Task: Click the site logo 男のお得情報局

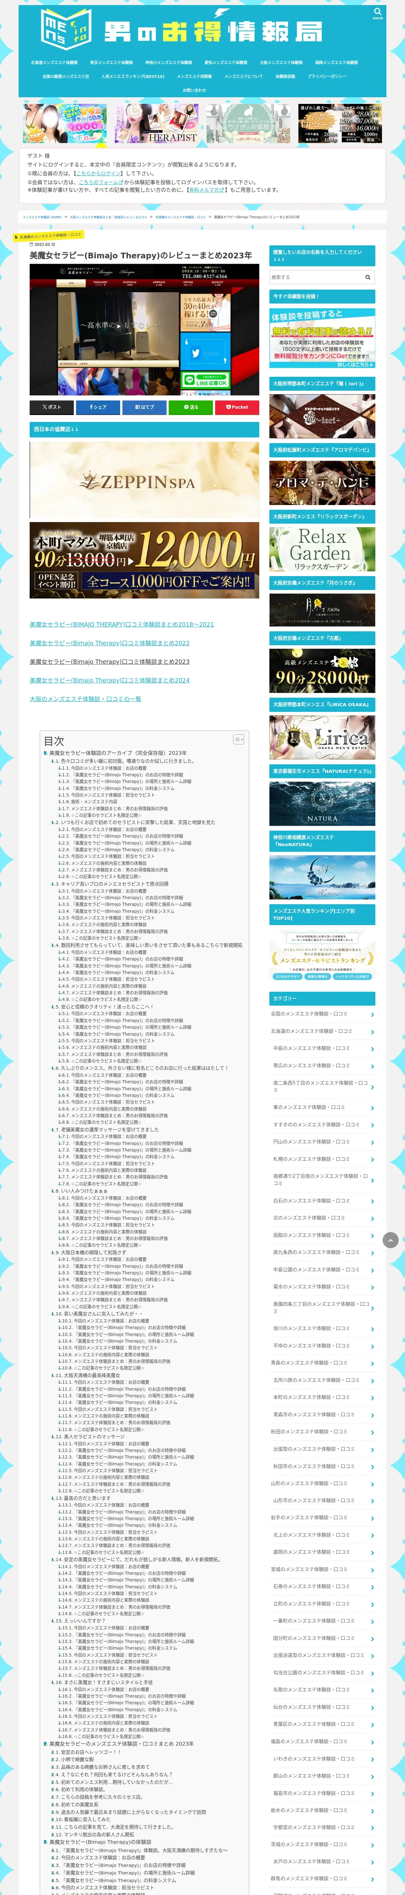Action: (x=182, y=29)
